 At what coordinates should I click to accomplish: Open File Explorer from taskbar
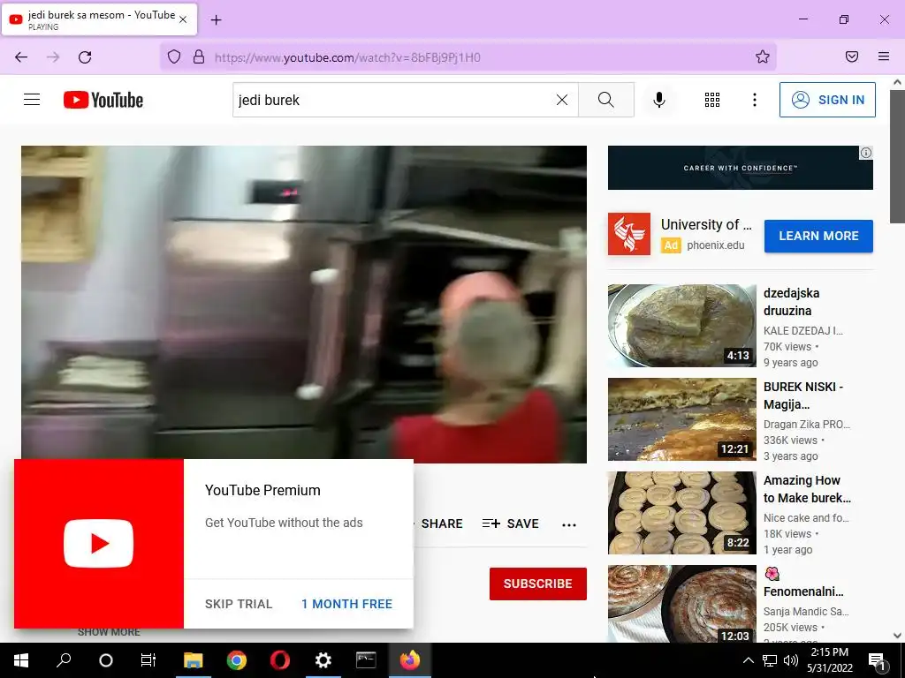coord(194,660)
